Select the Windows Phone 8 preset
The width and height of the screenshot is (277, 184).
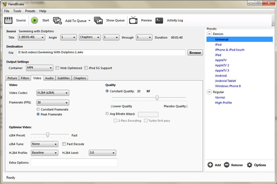coord(228,86)
